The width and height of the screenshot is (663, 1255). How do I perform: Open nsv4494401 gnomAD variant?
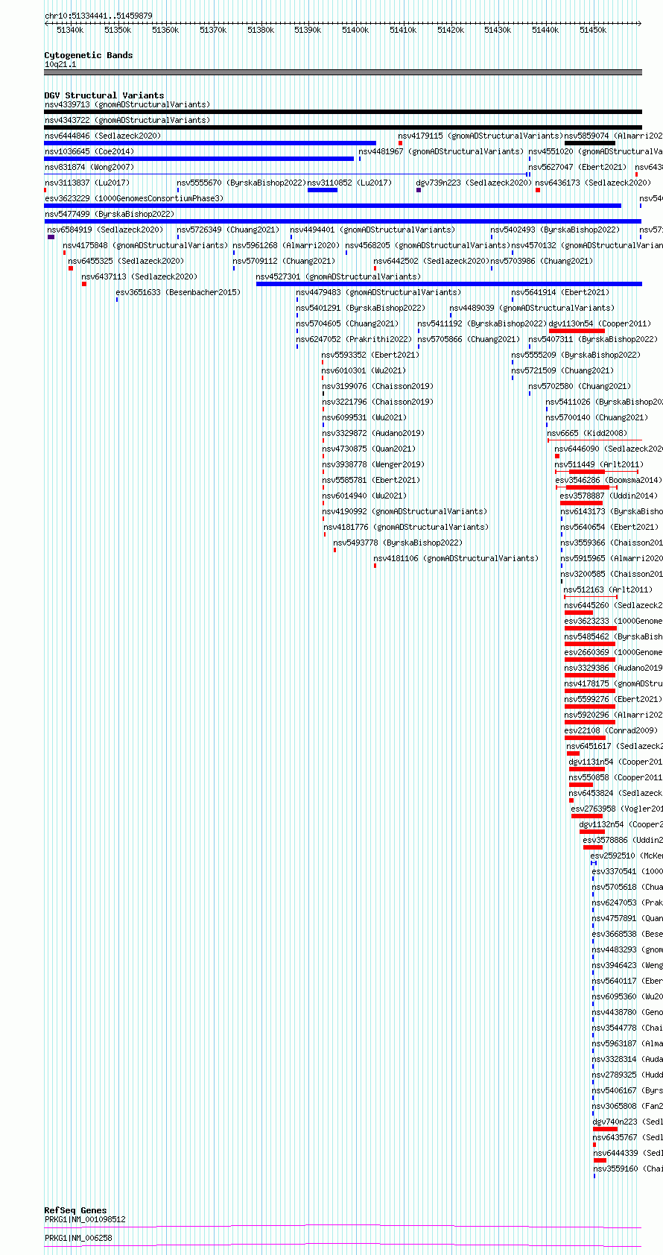[372, 230]
